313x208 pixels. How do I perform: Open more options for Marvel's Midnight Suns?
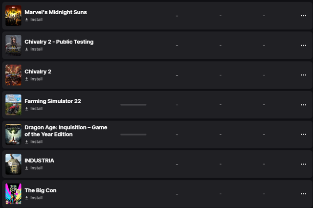[303, 16]
